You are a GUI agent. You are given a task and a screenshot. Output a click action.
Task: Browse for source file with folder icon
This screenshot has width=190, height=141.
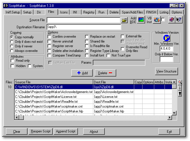click(124, 20)
